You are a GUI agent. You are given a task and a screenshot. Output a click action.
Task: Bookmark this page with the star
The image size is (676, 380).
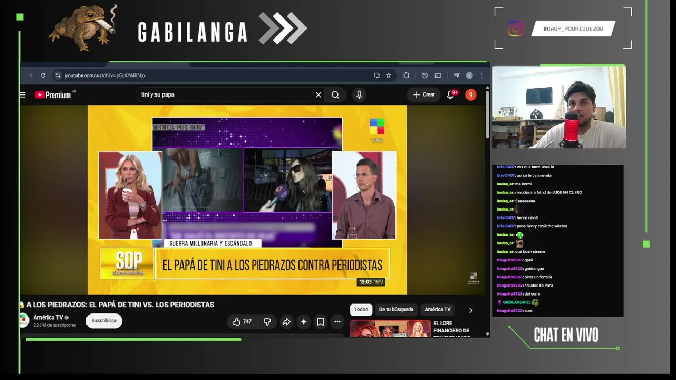[389, 75]
